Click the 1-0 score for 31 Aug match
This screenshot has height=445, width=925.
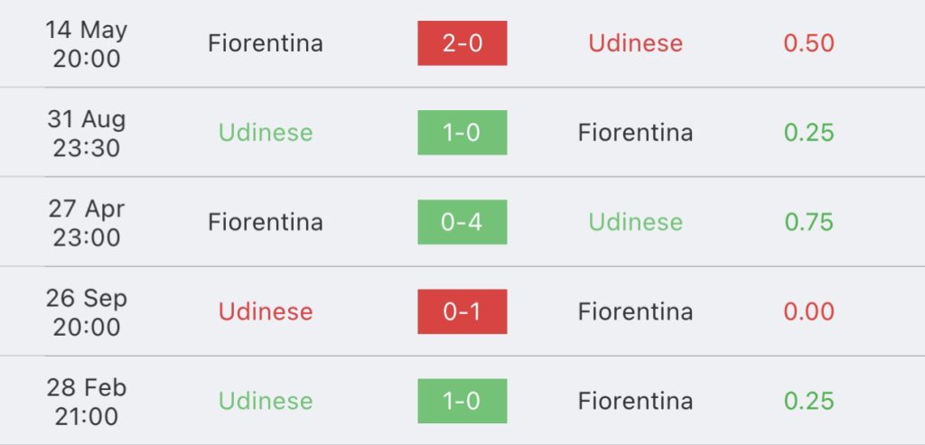(462, 133)
